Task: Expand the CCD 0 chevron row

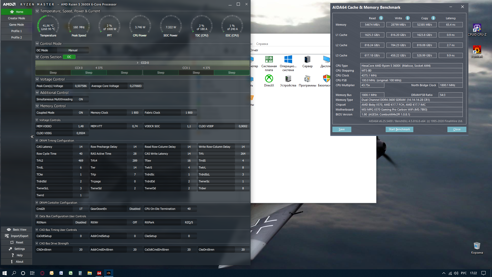Action: (138, 63)
